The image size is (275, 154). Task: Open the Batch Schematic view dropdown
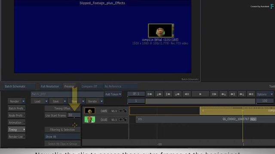coord(19,86)
